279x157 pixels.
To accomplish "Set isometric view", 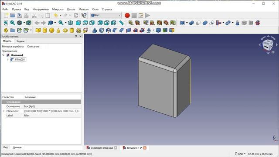I will 71,23.
